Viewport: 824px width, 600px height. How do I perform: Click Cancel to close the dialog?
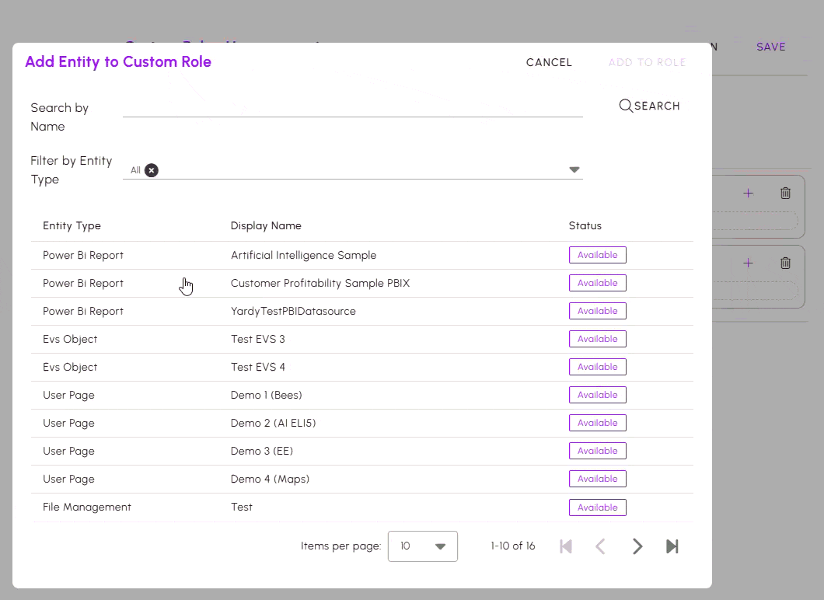[x=549, y=62]
